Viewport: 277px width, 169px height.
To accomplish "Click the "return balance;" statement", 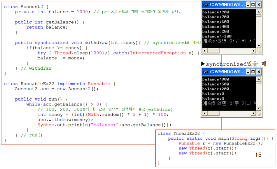I will [x=47, y=27].
